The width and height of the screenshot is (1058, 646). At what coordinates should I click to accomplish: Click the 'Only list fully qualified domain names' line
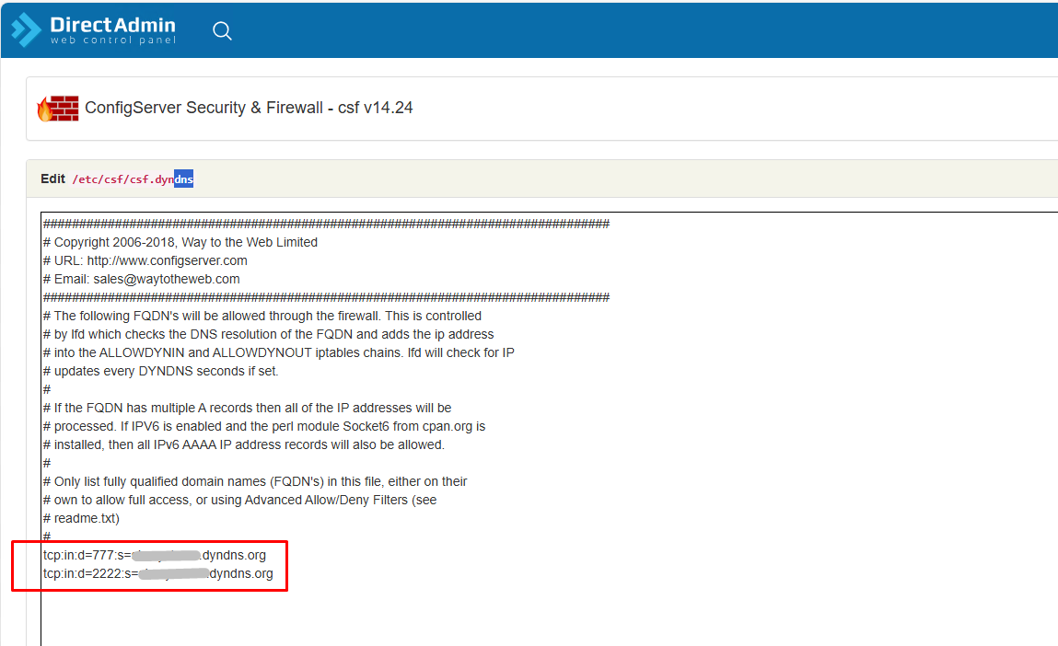point(255,481)
